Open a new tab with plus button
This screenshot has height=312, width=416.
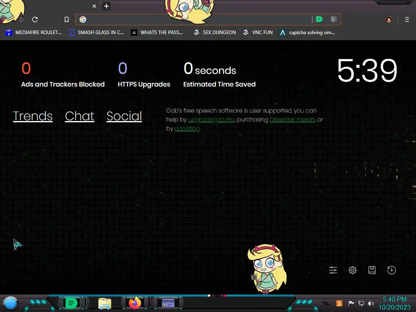[106, 6]
